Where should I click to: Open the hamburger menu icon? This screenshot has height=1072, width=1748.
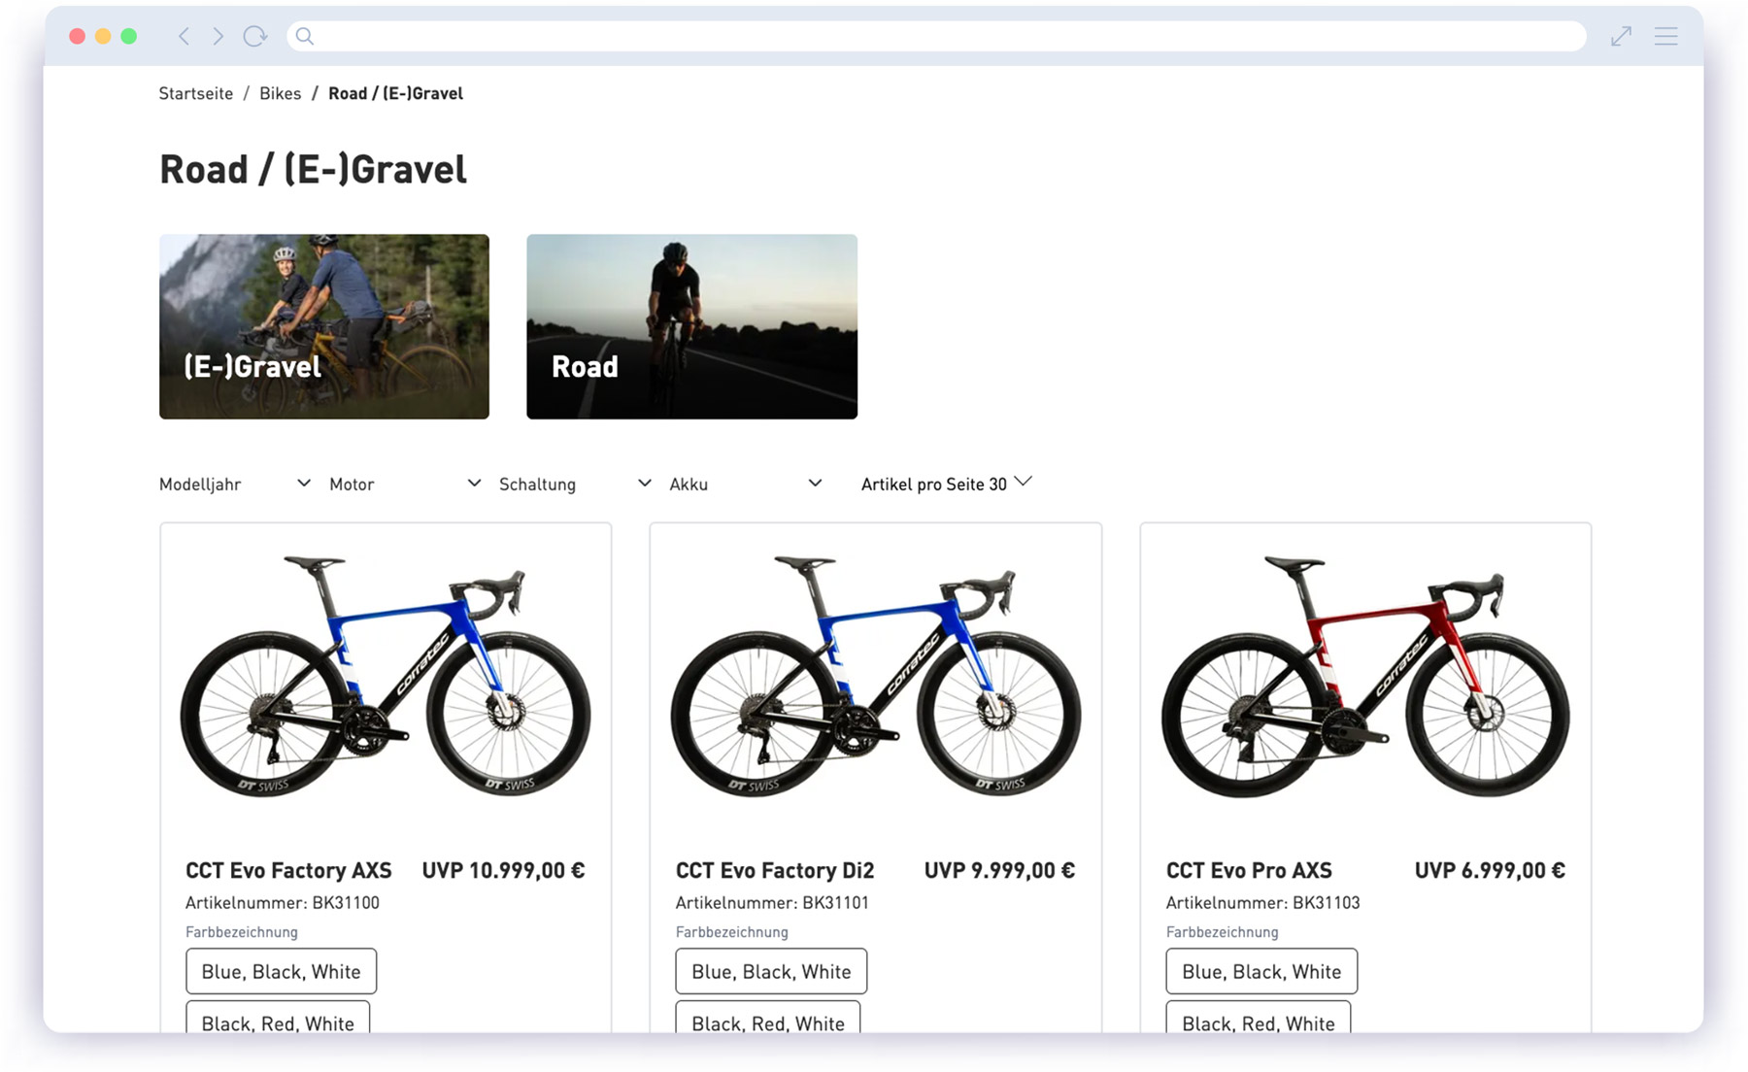(1666, 37)
